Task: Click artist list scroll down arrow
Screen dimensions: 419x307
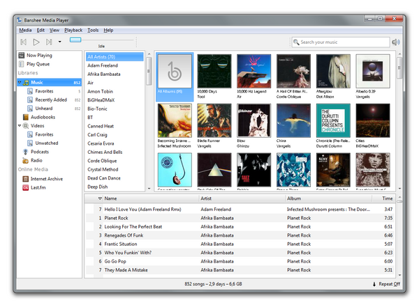Action: [149, 189]
